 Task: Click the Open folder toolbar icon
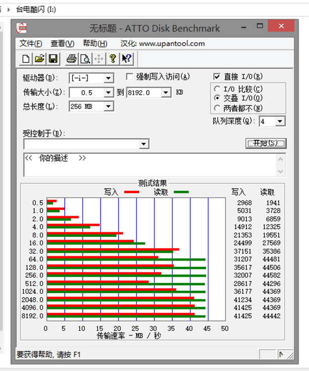(x=39, y=59)
